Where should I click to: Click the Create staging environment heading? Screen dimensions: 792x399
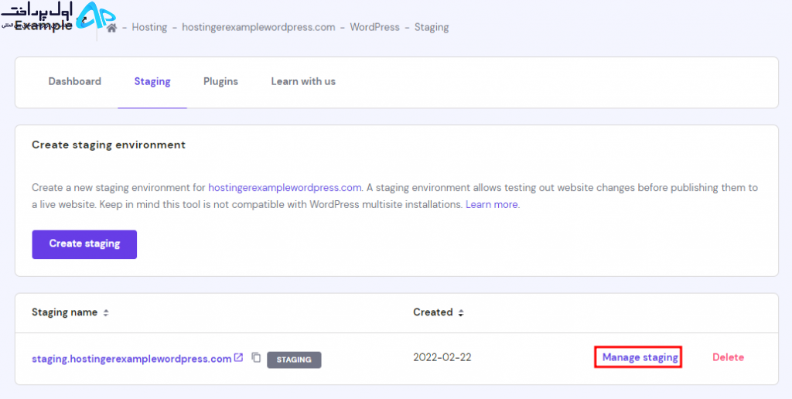coord(108,145)
